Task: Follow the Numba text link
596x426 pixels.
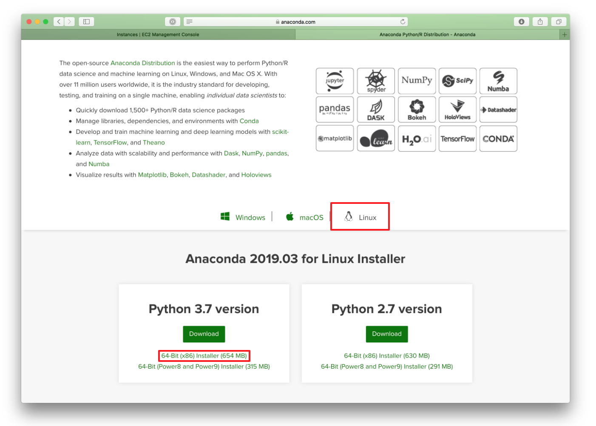Action: 99,164
